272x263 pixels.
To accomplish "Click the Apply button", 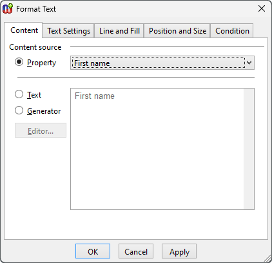I will [179, 251].
